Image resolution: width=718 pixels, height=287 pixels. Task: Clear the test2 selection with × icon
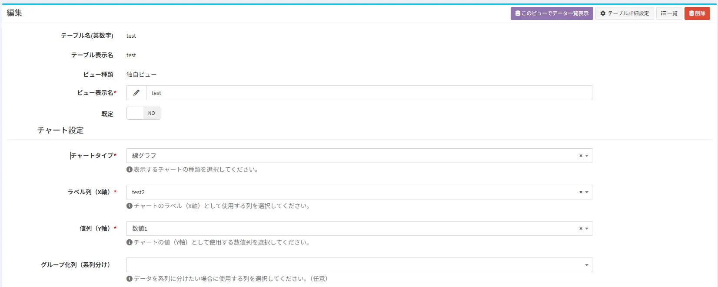581,192
